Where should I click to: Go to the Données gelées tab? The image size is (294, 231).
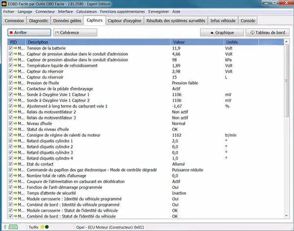point(67,21)
